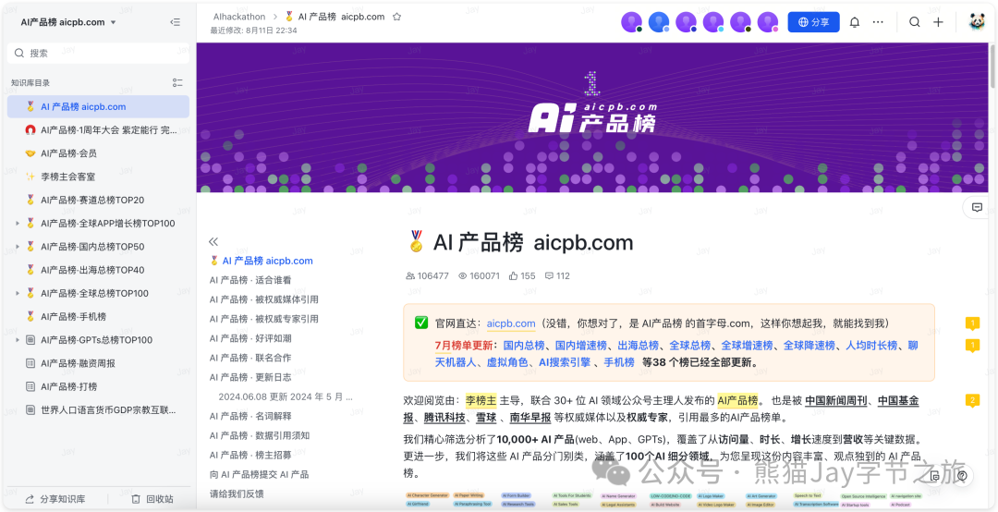
Task: Click the help question mark icon
Action: 962,475
